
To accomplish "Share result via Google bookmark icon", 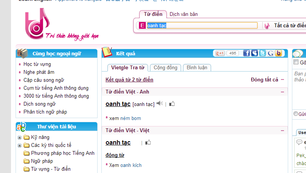I will 270,53.
